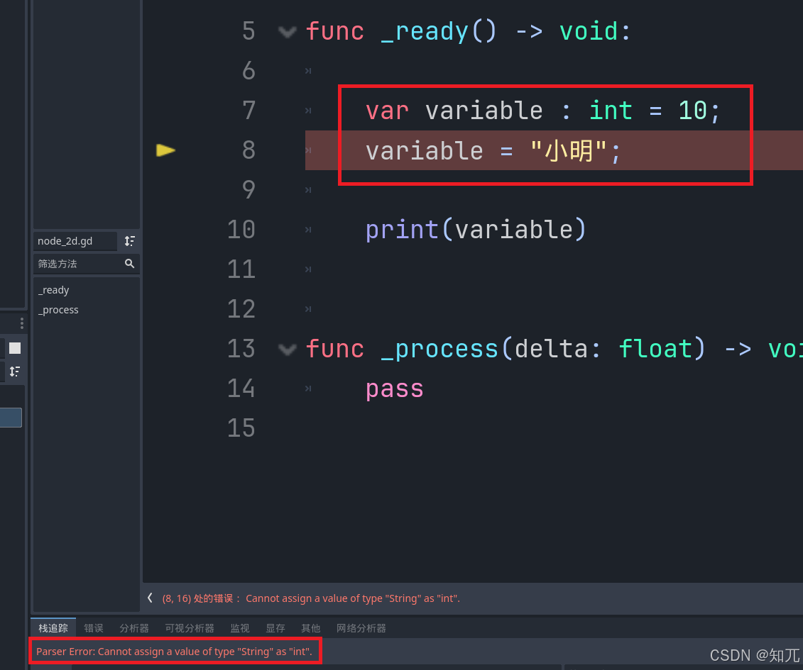Open the 网络分析器 tab
The width and height of the screenshot is (803, 670).
(x=361, y=627)
